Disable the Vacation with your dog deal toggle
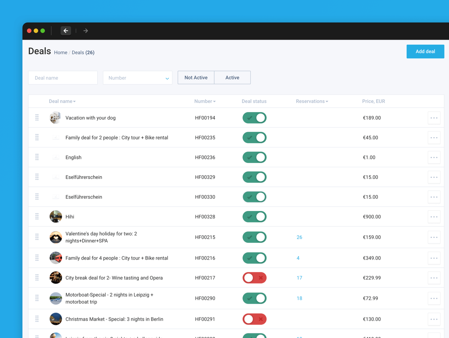Viewport: 449px width, 338px height. [254, 118]
